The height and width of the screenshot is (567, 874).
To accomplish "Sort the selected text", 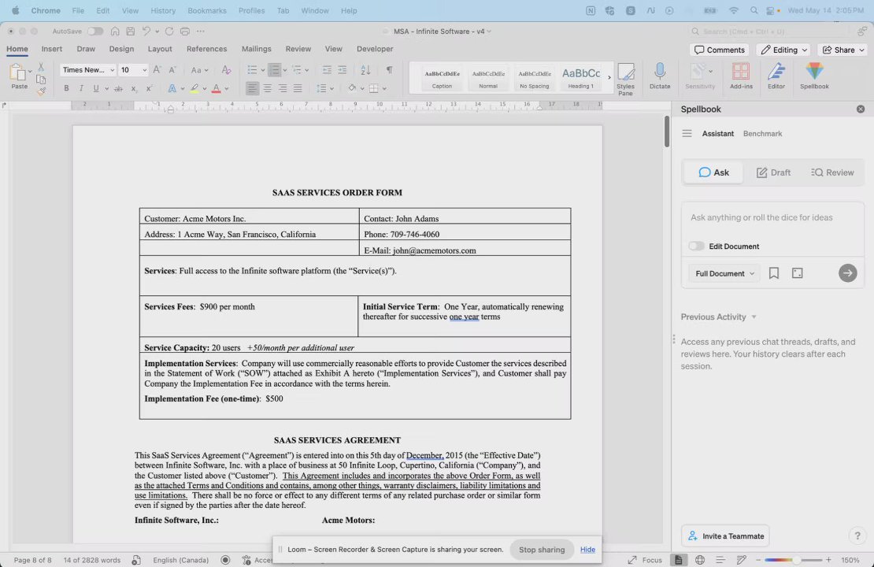I will point(365,69).
